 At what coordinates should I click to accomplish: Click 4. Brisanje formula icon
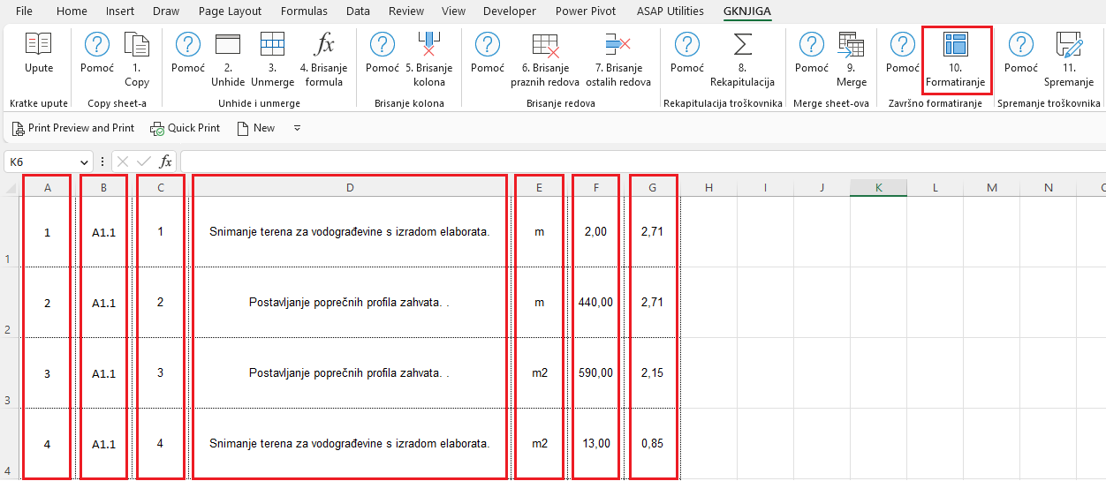click(x=324, y=45)
